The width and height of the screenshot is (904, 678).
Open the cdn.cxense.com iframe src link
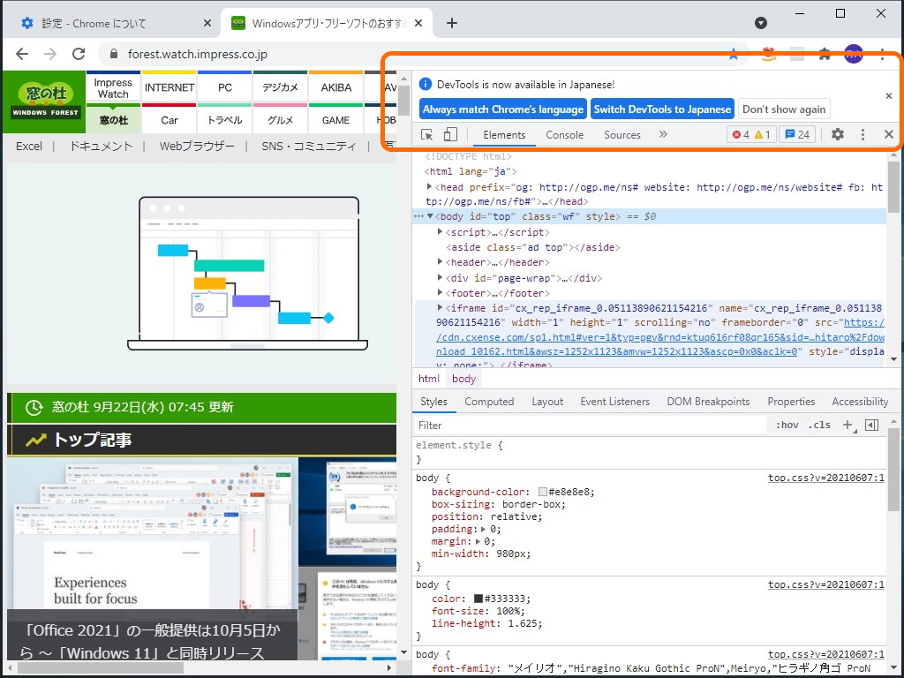(x=660, y=336)
